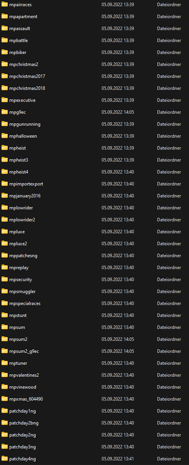Click the mpheist4 folder icon
The image size is (189, 465).
click(x=5, y=172)
